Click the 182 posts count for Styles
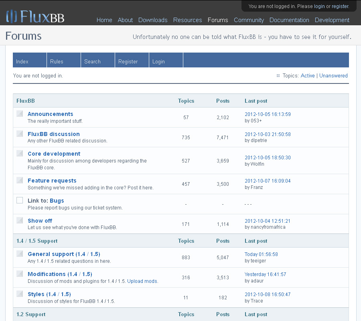The width and height of the screenshot is (361, 321). 223,297
